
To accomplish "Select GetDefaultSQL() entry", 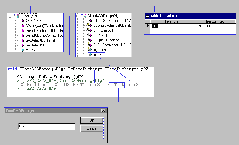I will point(37,46).
